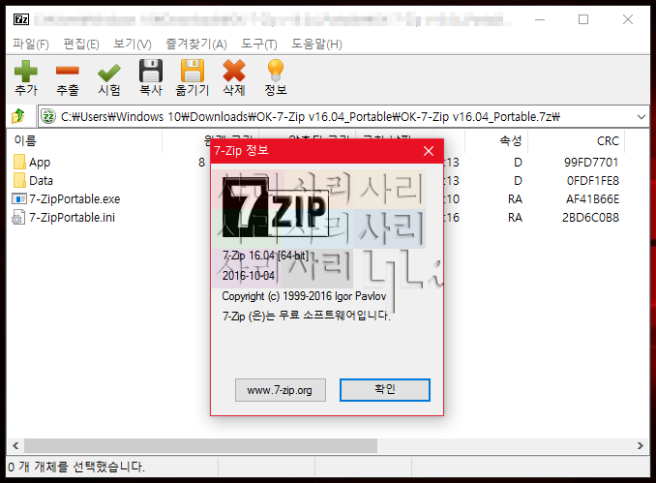This screenshot has height=483, width=656.
Task: Click the archive path address field
Action: (x=343, y=116)
